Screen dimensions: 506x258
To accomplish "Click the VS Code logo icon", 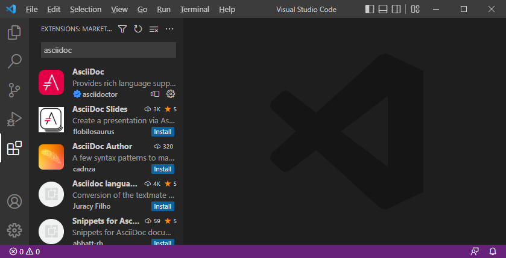I will [x=11, y=10].
